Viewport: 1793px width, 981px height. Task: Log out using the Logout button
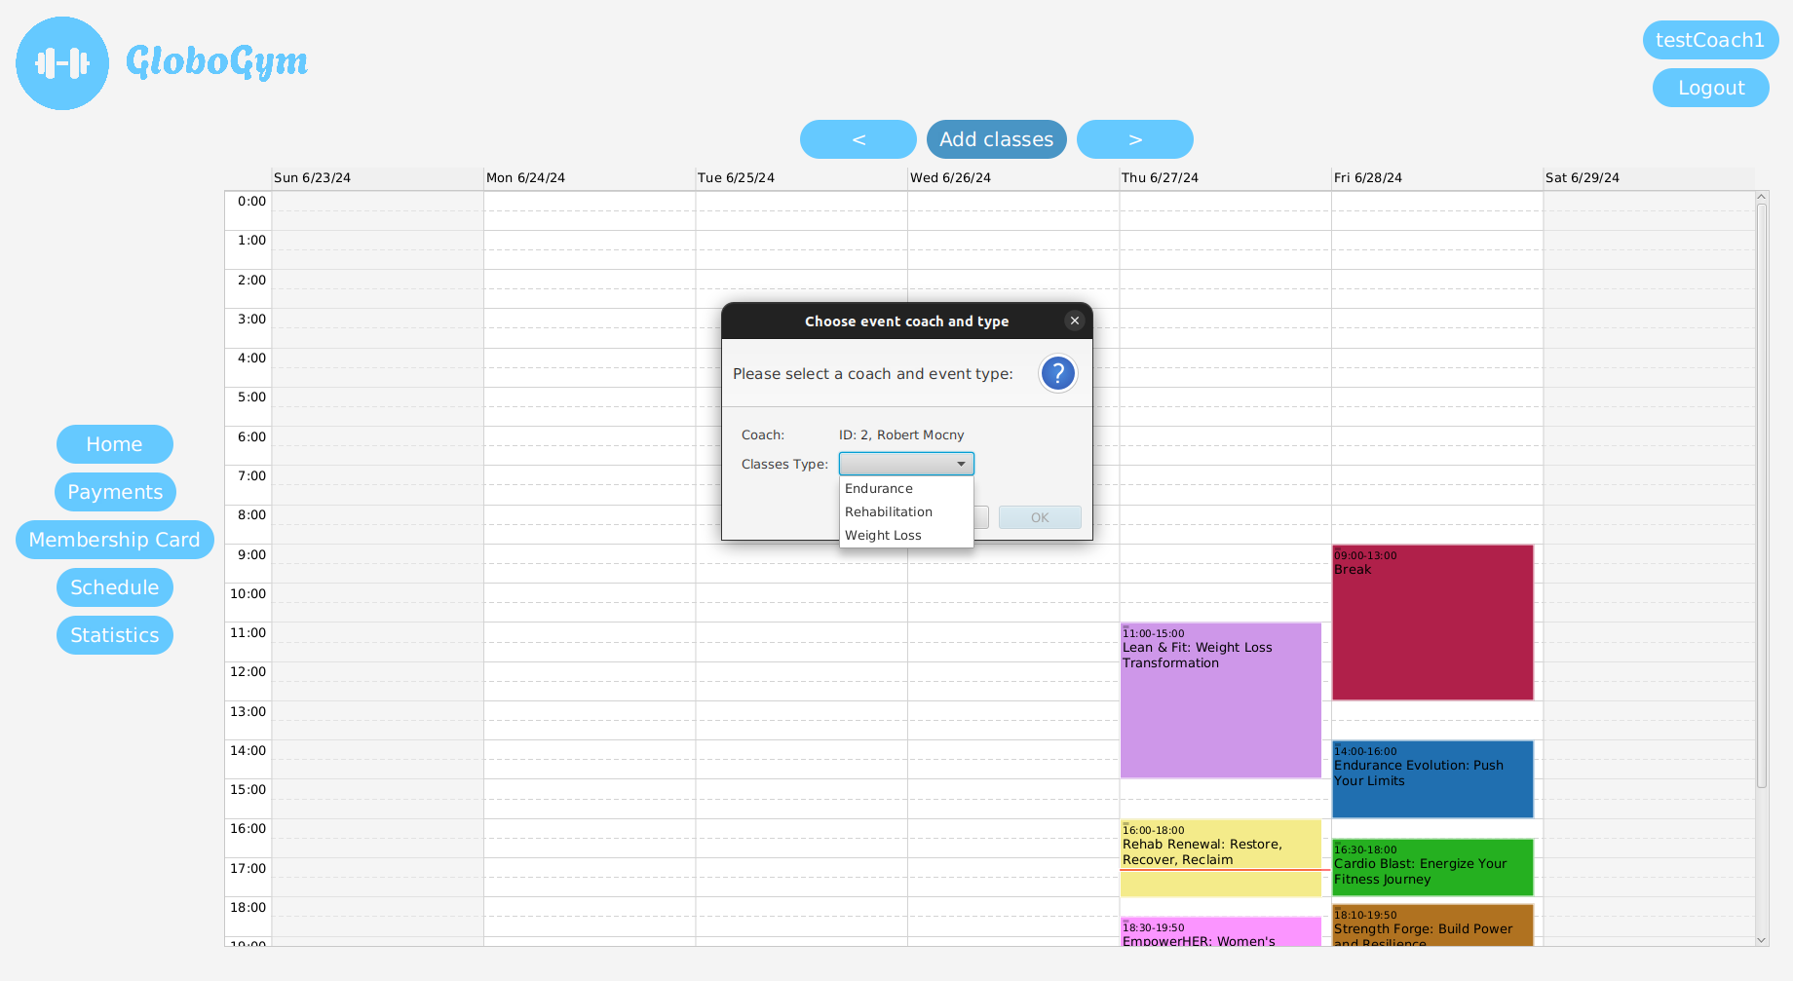click(1710, 88)
